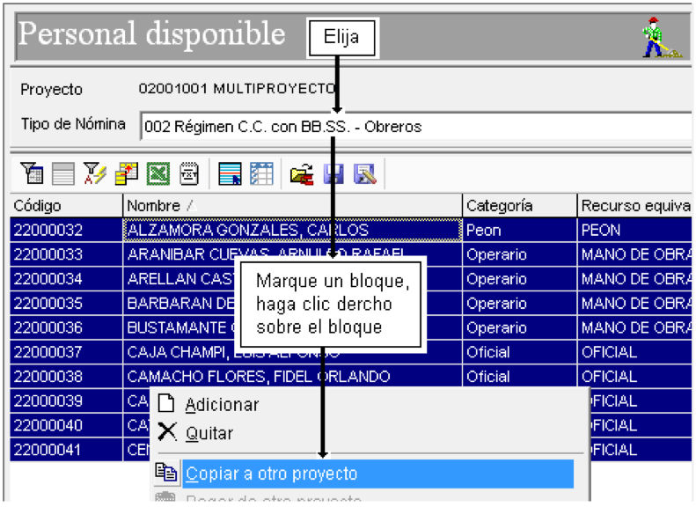
Task: Open the Tipo de Nómina combo box
Action: 416,127
